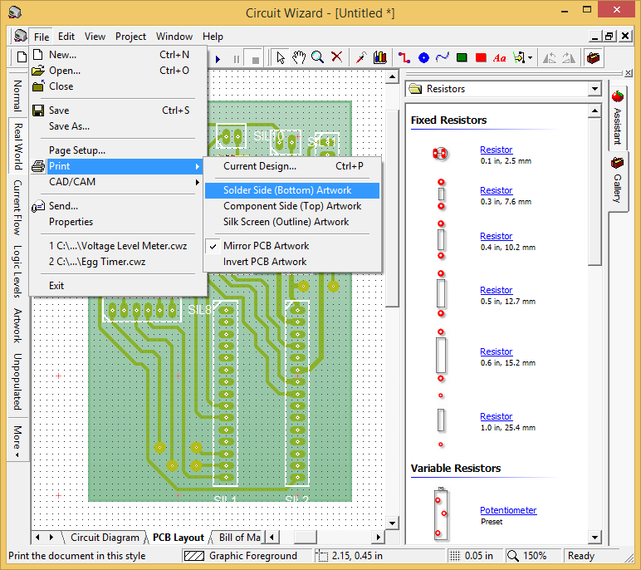Open the Resistors gallery category dropdown
This screenshot has height=570, width=641.
coord(595,89)
